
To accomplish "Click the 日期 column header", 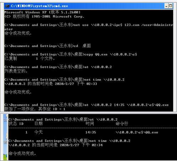I will 38,124.
